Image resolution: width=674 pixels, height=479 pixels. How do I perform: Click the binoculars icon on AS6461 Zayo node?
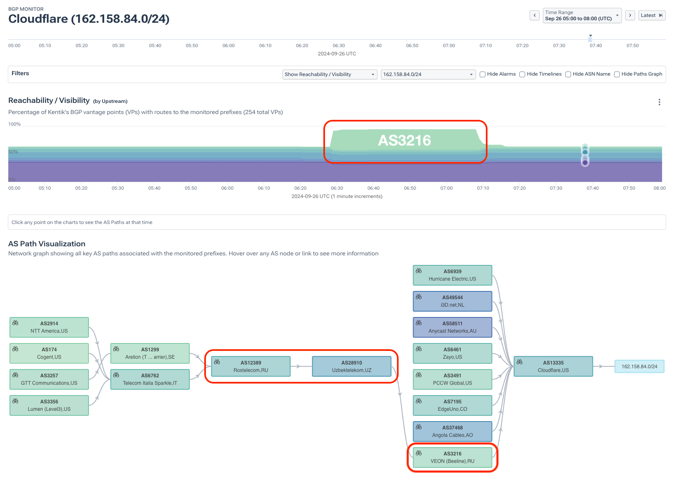(x=419, y=349)
